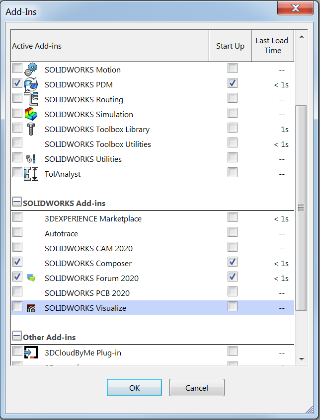This screenshot has height=420, width=320.
Task: Toggle SOLIDWORKS Motion Start Up checkbox
Action: [233, 68]
